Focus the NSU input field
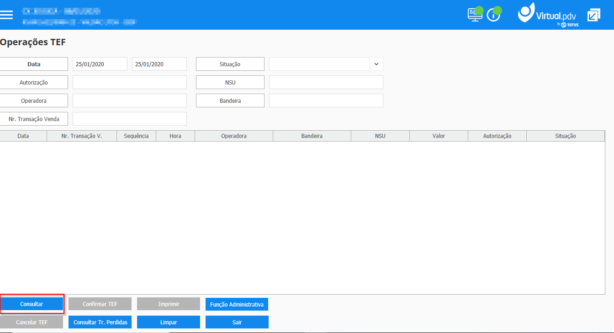The width and height of the screenshot is (614, 333). pyautogui.click(x=326, y=82)
